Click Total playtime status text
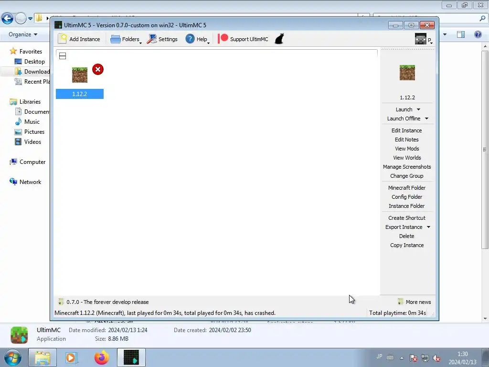Viewport: 489px width, 367px height. 397,313
